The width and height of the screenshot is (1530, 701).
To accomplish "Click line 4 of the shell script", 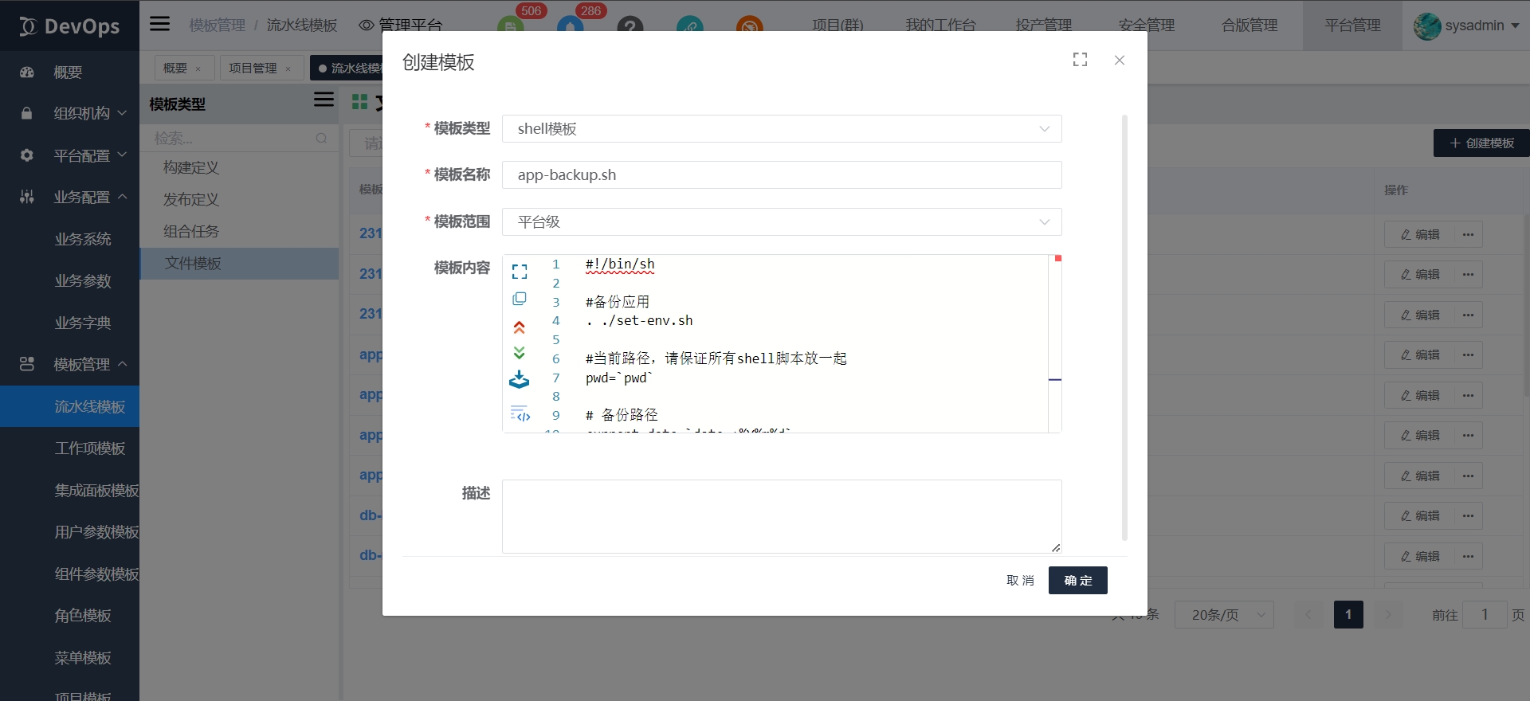I will coord(639,321).
